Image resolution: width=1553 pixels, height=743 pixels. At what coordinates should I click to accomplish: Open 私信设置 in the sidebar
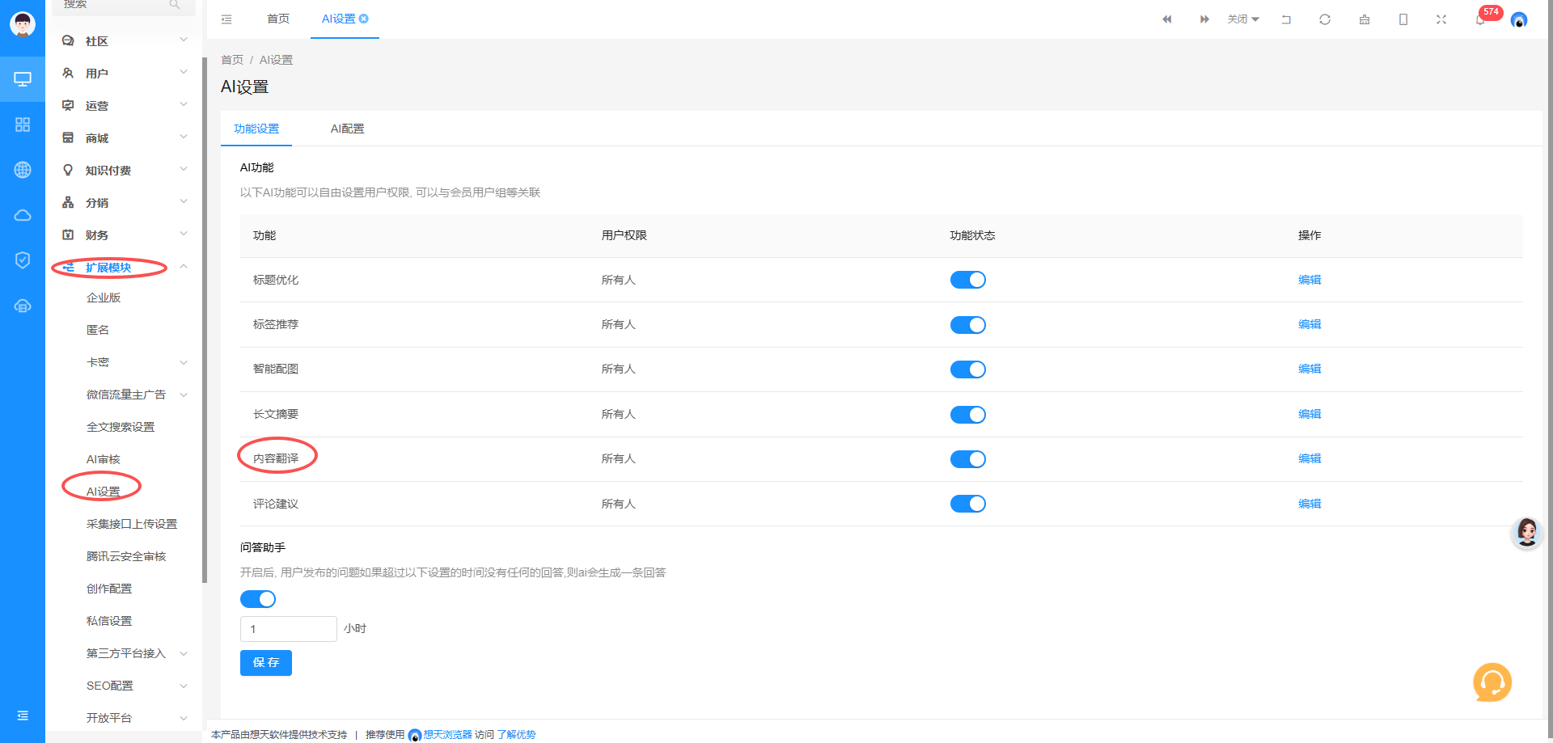click(x=109, y=621)
